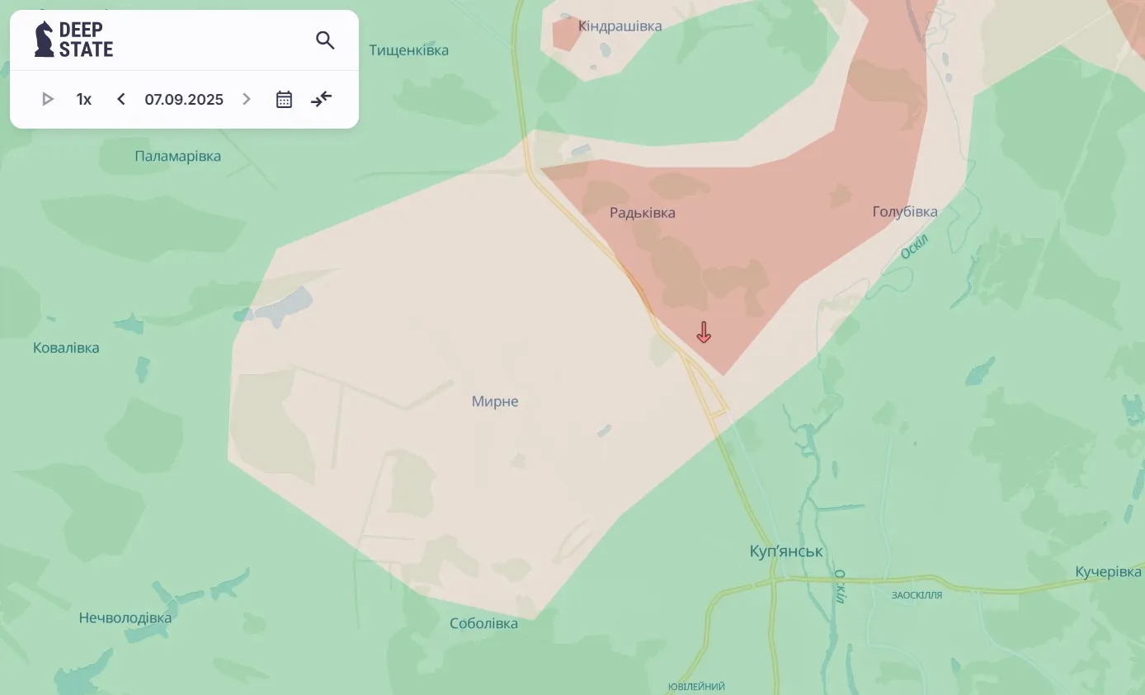
Task: Click the Голубівка village label
Action: [905, 212]
